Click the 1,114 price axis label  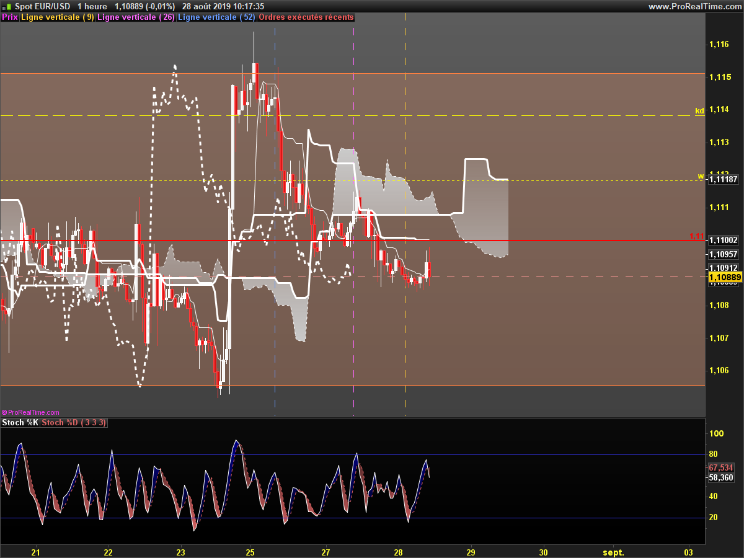[x=719, y=109]
